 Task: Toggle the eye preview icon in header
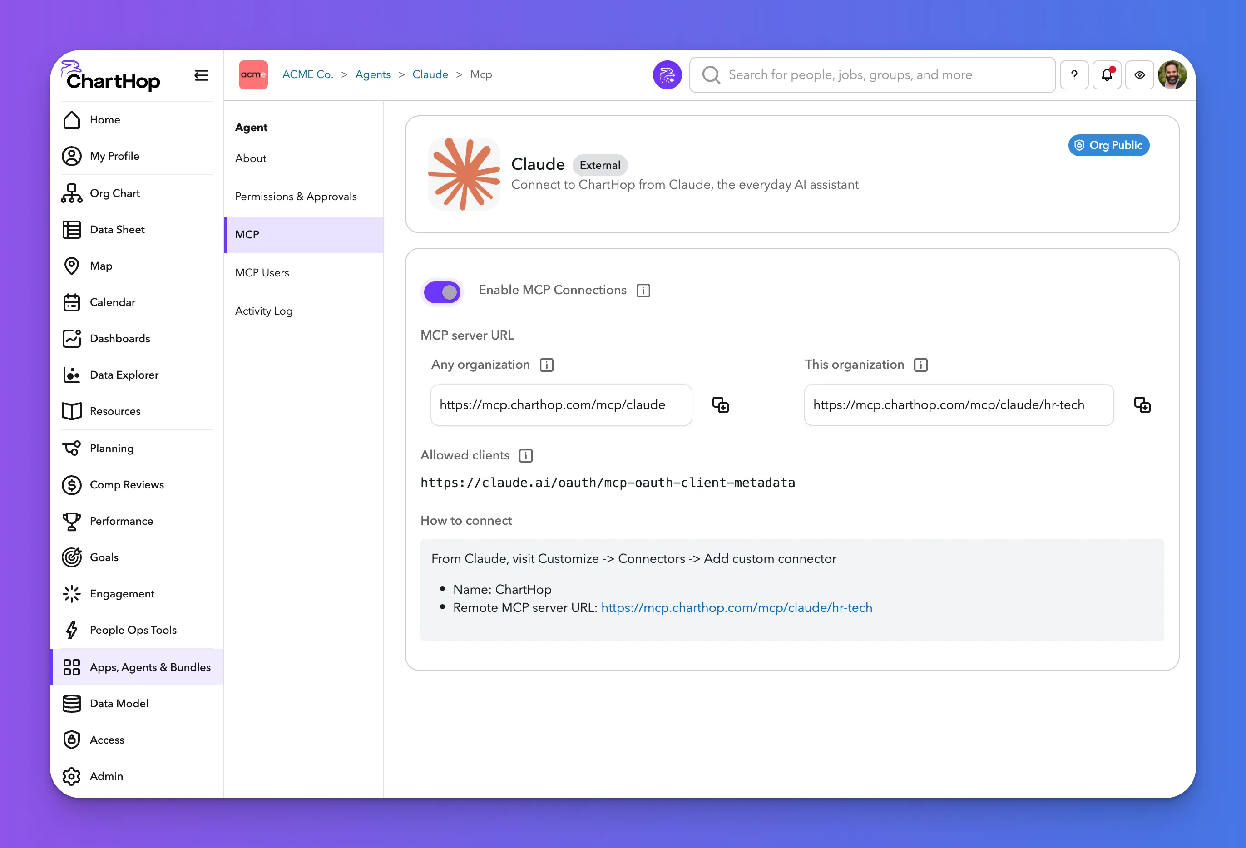tap(1139, 75)
